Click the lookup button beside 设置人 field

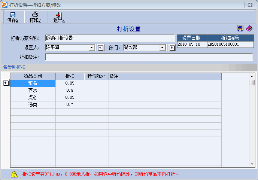coord(100,48)
